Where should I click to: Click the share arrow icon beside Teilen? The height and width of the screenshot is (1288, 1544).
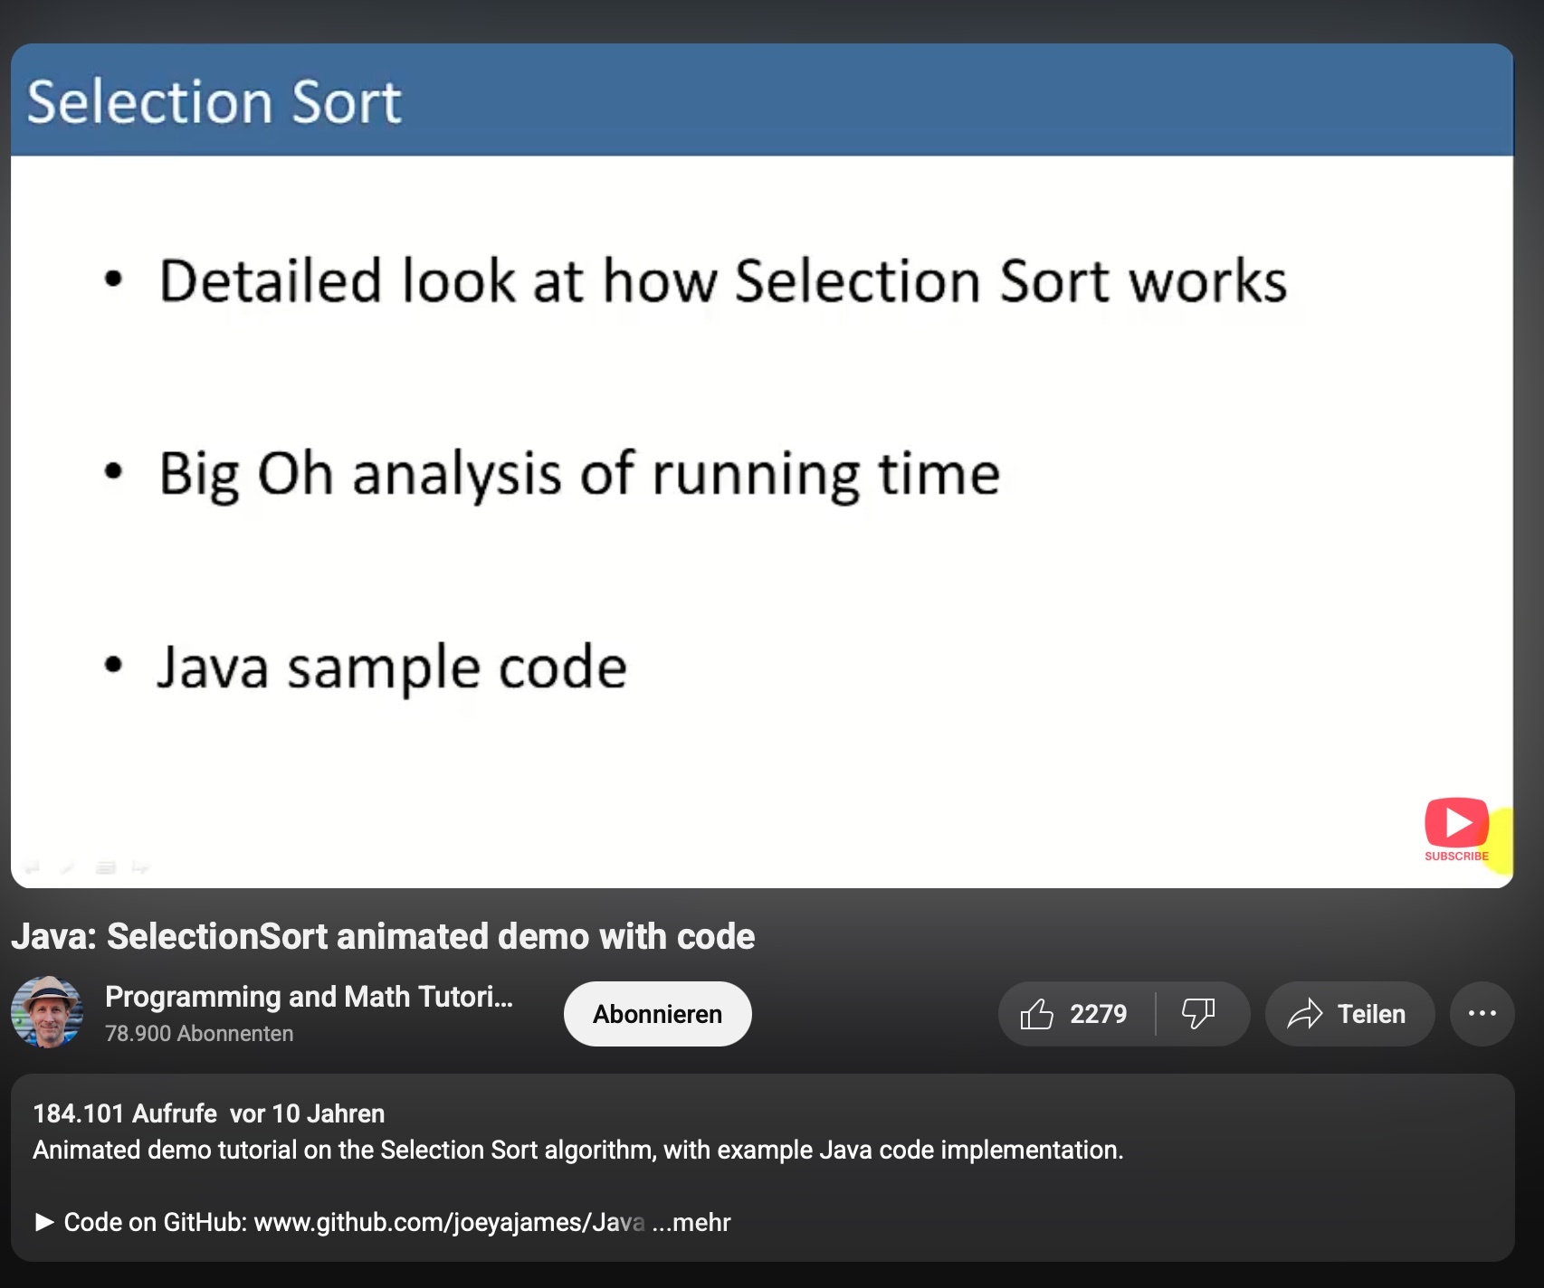(x=1305, y=1014)
